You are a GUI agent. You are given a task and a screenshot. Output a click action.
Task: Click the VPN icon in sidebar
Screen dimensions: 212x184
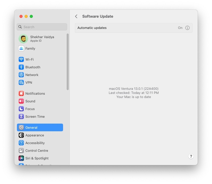21,82
